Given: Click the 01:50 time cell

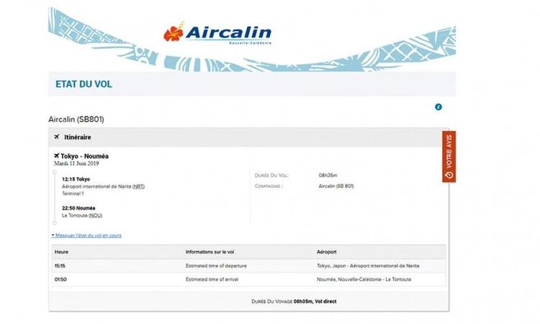Looking at the screenshot, I should point(60,279).
